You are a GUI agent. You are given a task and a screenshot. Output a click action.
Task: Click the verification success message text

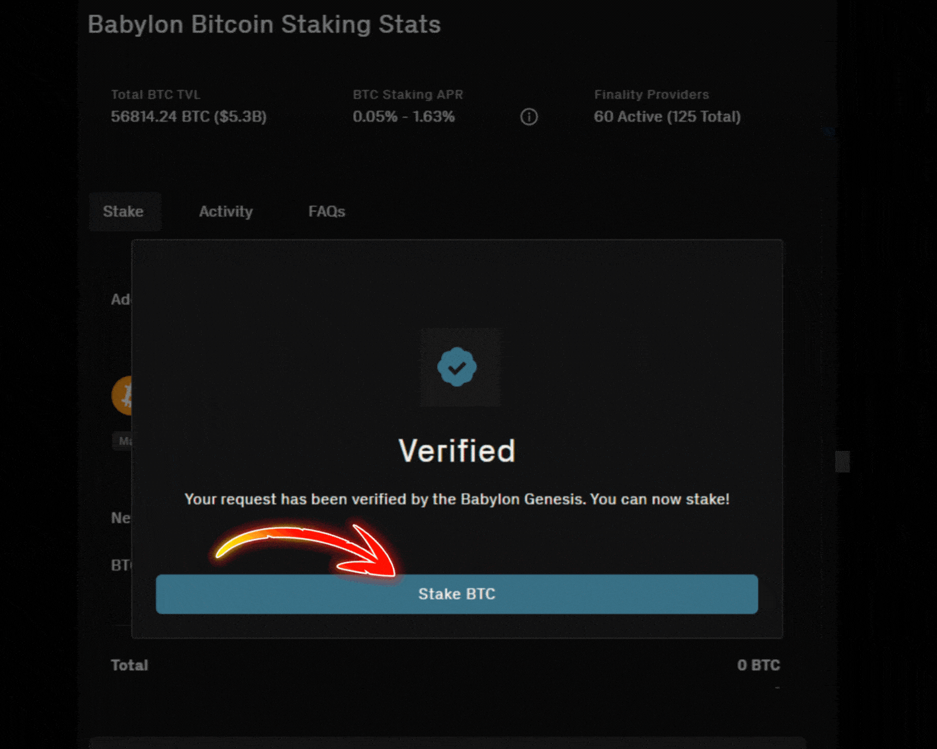pyautogui.click(x=457, y=499)
